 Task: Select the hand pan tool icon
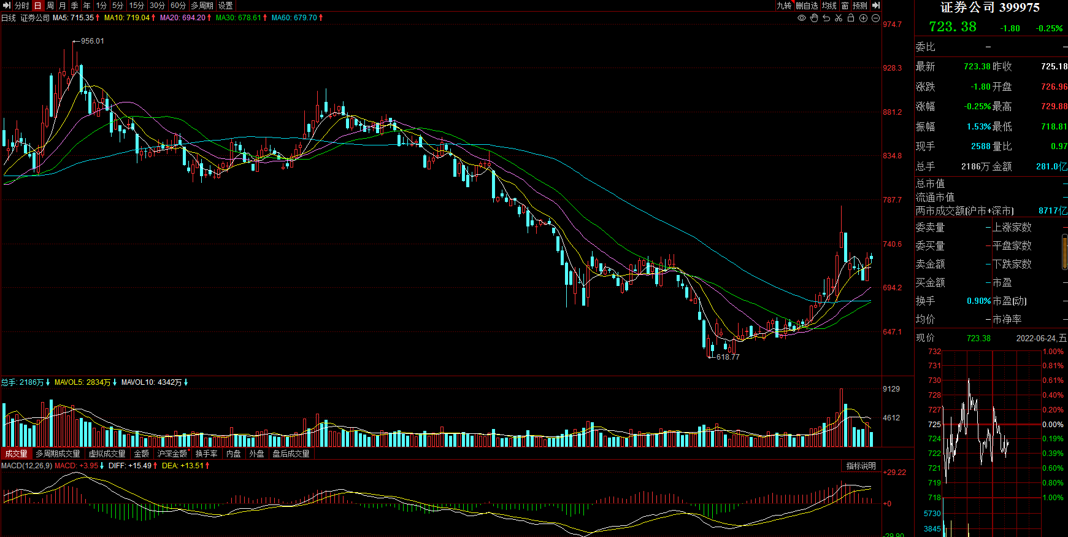point(814,18)
